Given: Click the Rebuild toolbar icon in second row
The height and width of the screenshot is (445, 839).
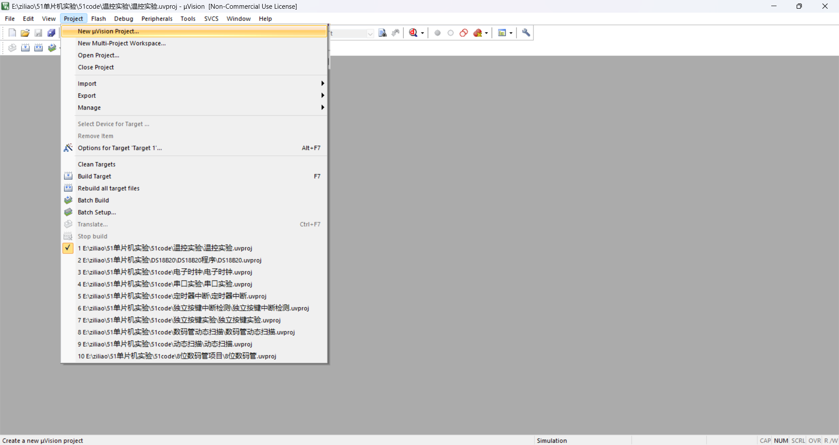Looking at the screenshot, I should coord(39,48).
